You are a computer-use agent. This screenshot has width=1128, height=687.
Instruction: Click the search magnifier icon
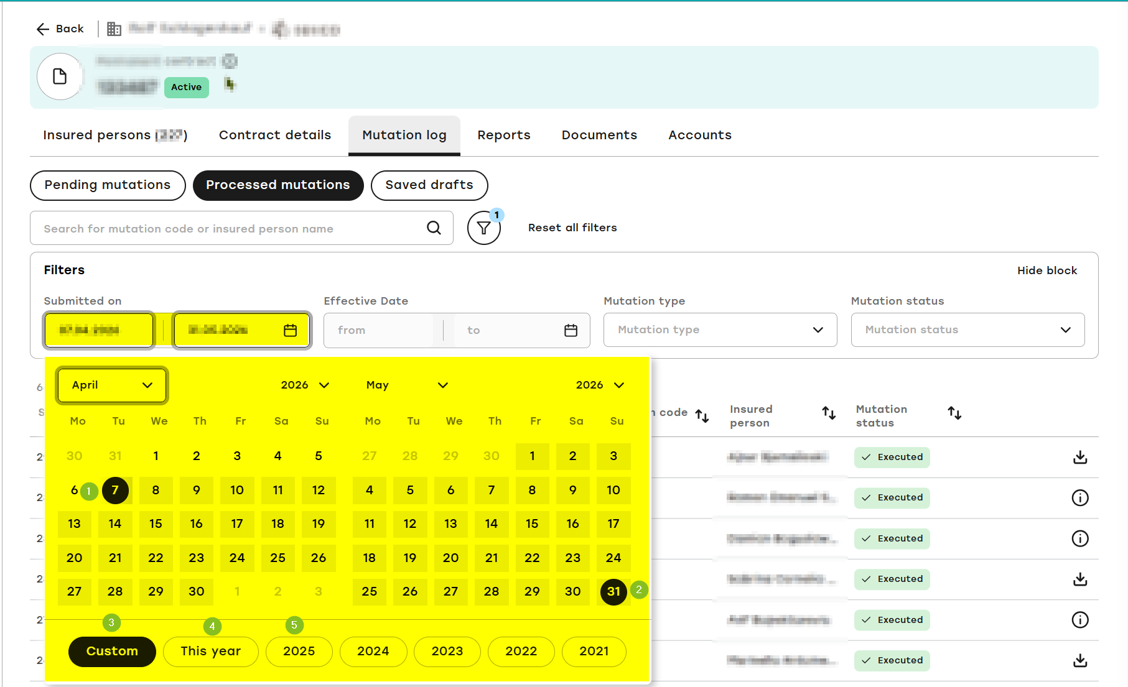434,228
